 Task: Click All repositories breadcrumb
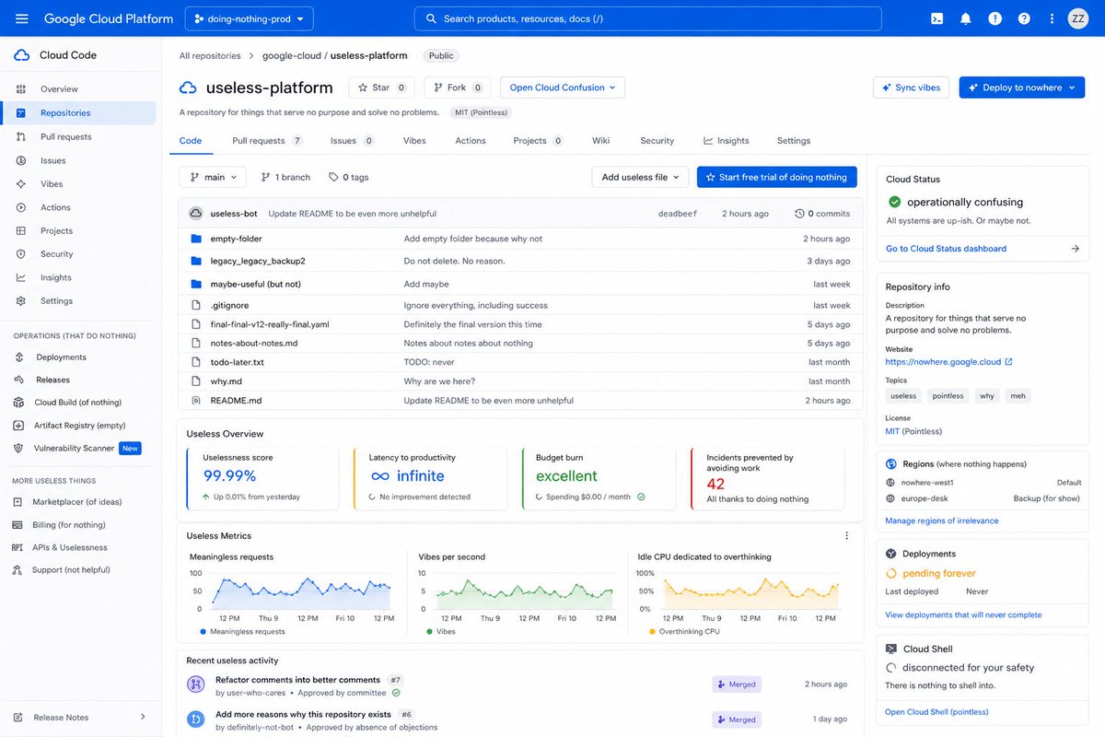(210, 55)
